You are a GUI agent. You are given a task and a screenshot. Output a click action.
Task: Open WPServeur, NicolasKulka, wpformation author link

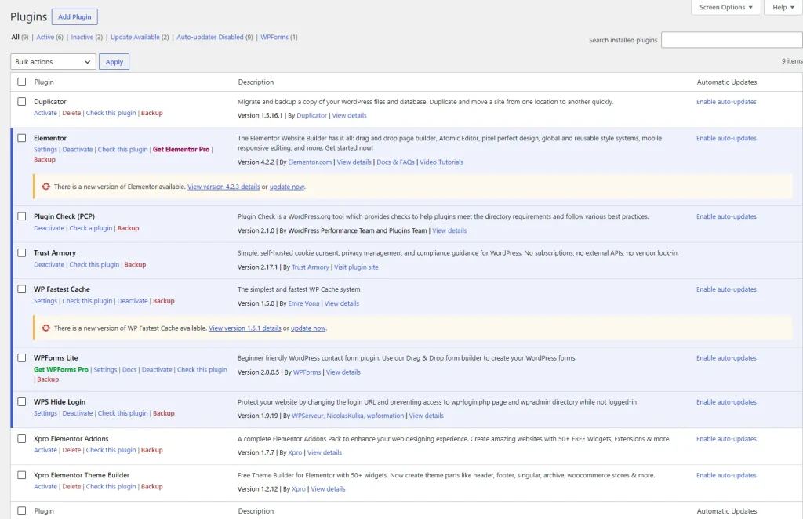(x=347, y=416)
